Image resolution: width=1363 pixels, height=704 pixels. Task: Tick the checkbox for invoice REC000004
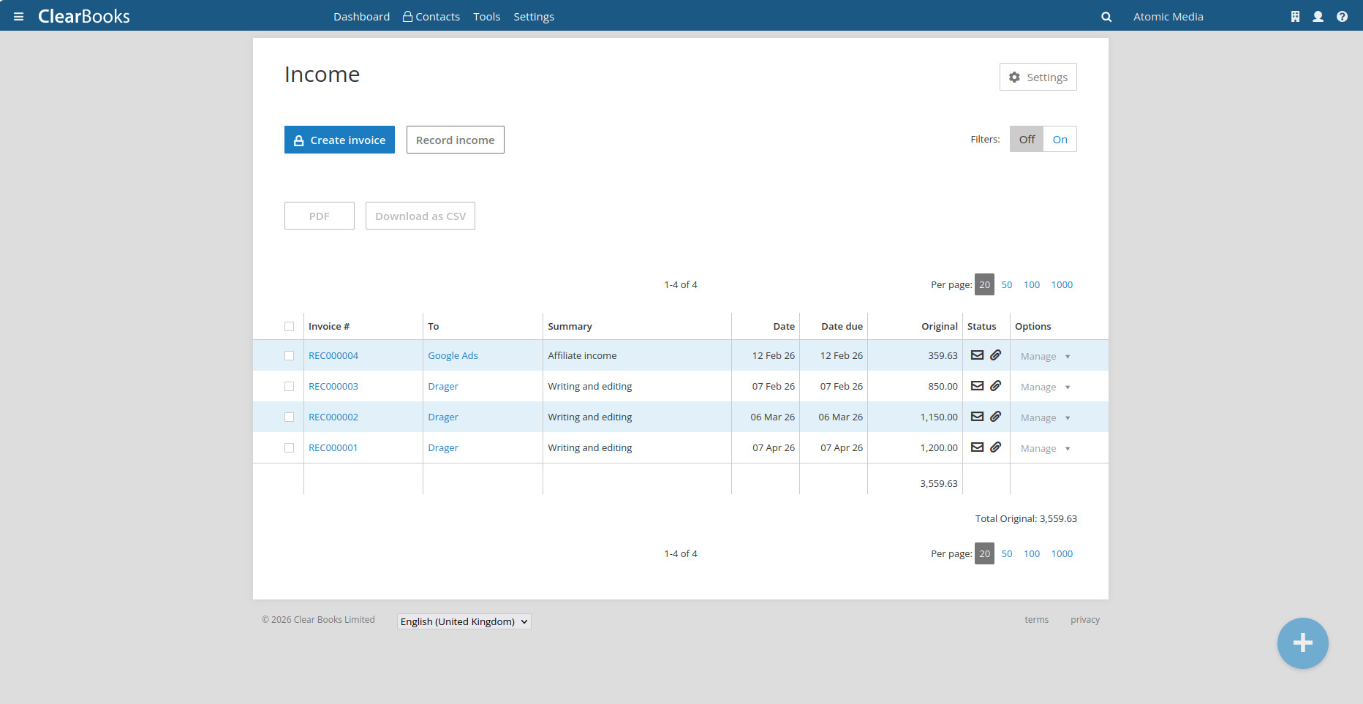point(290,356)
